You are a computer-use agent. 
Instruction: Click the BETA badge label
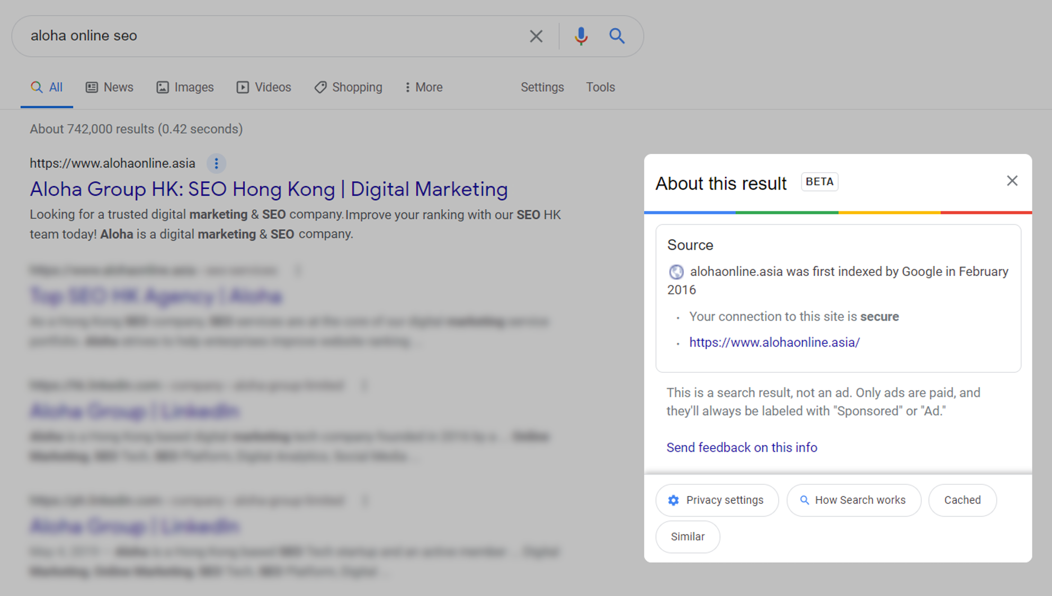click(819, 182)
